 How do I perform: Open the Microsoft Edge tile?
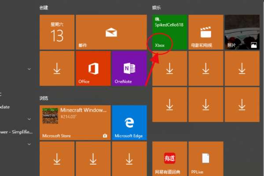[129, 123]
